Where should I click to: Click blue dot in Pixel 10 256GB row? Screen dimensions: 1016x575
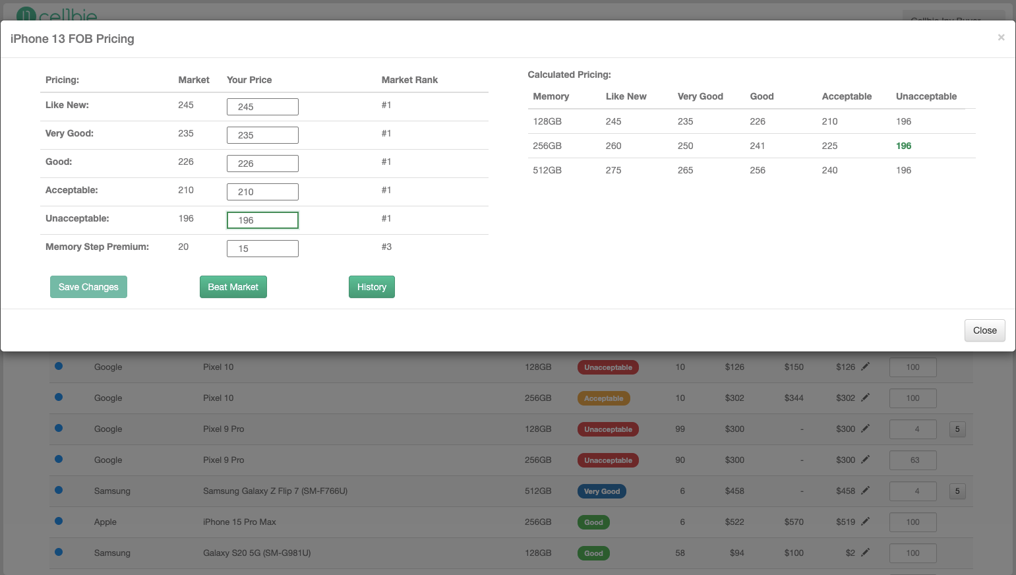tap(59, 397)
